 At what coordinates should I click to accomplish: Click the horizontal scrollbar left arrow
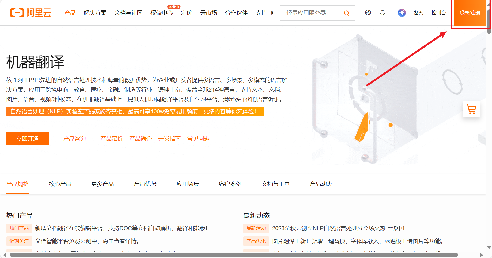5,255
